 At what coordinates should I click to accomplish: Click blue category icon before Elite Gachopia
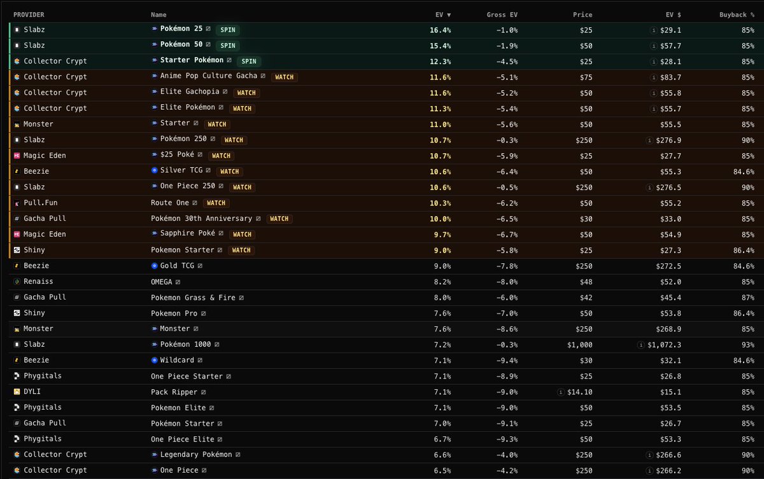[x=154, y=92]
